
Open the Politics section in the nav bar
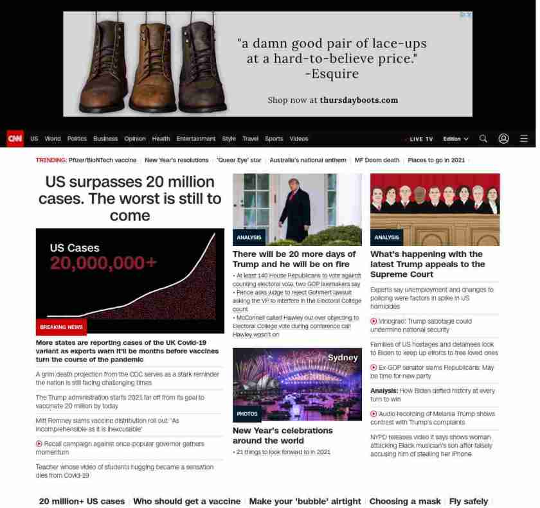[x=77, y=139]
